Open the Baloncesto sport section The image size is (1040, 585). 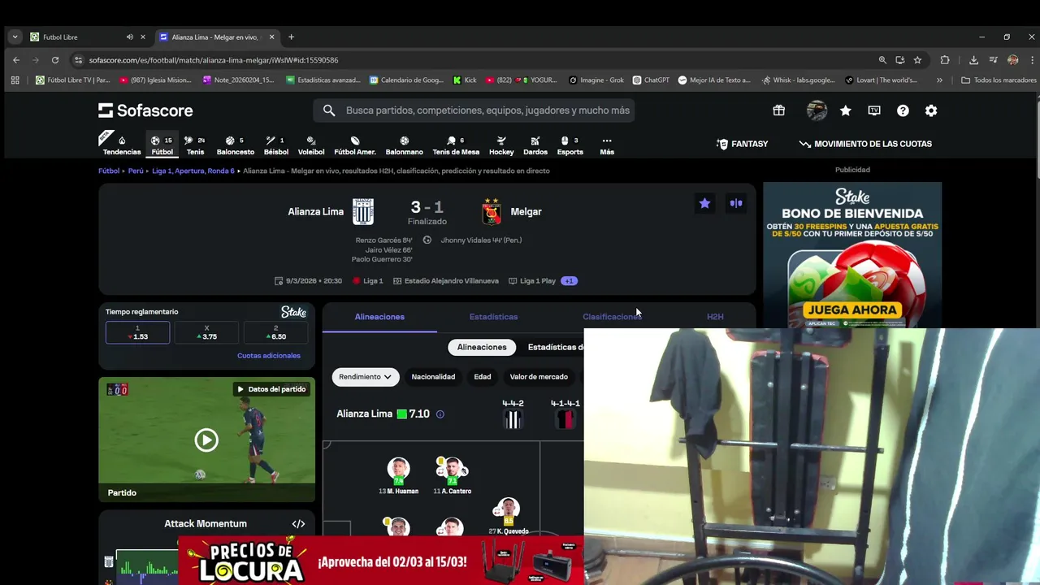click(x=235, y=145)
